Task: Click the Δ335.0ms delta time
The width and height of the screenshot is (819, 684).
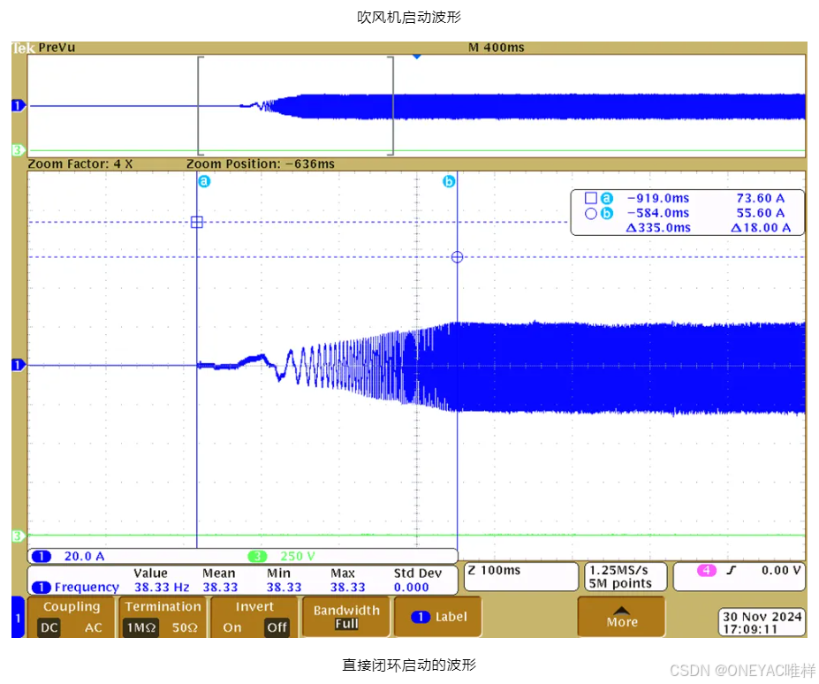Action: tap(658, 228)
